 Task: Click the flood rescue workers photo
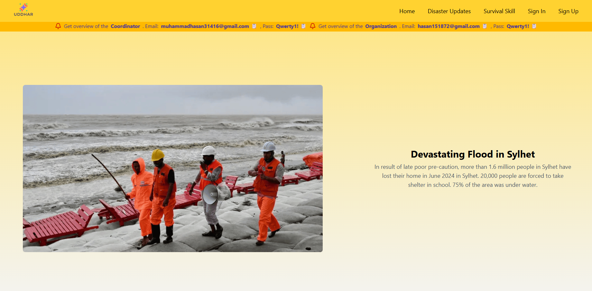pos(172,168)
